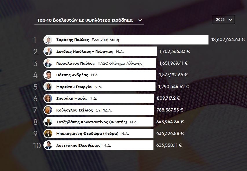Click Μπακογιάννη Θεοδώρα (Ντόρα) name

click(87, 133)
